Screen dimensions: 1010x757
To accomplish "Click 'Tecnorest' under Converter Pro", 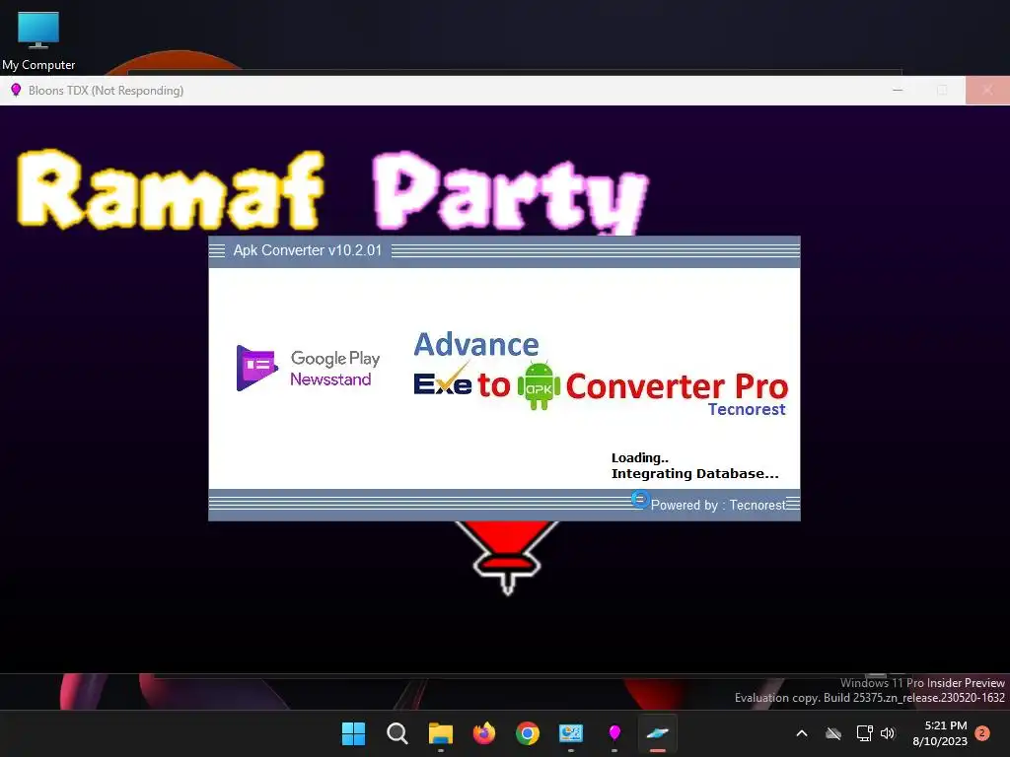I will coord(747,409).
